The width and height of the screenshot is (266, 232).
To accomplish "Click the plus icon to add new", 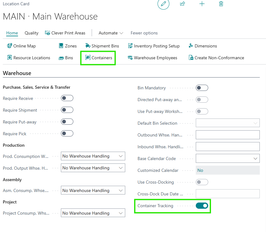I will [202, 4].
